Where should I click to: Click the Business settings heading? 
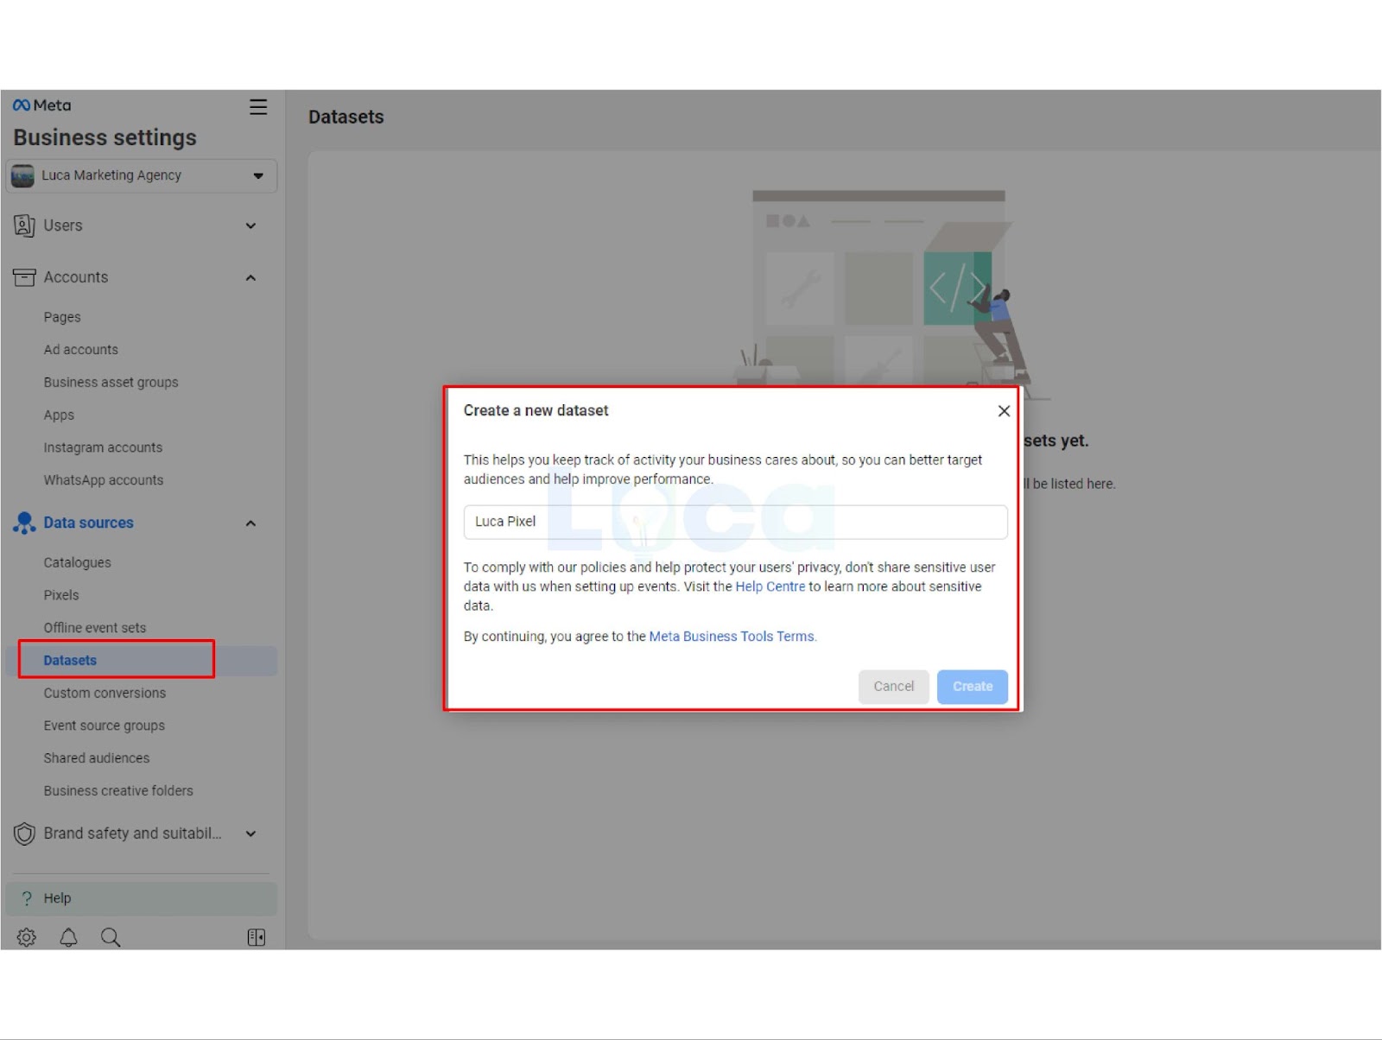(105, 137)
